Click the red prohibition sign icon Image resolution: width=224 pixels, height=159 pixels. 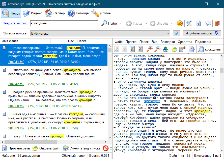pos(106,148)
